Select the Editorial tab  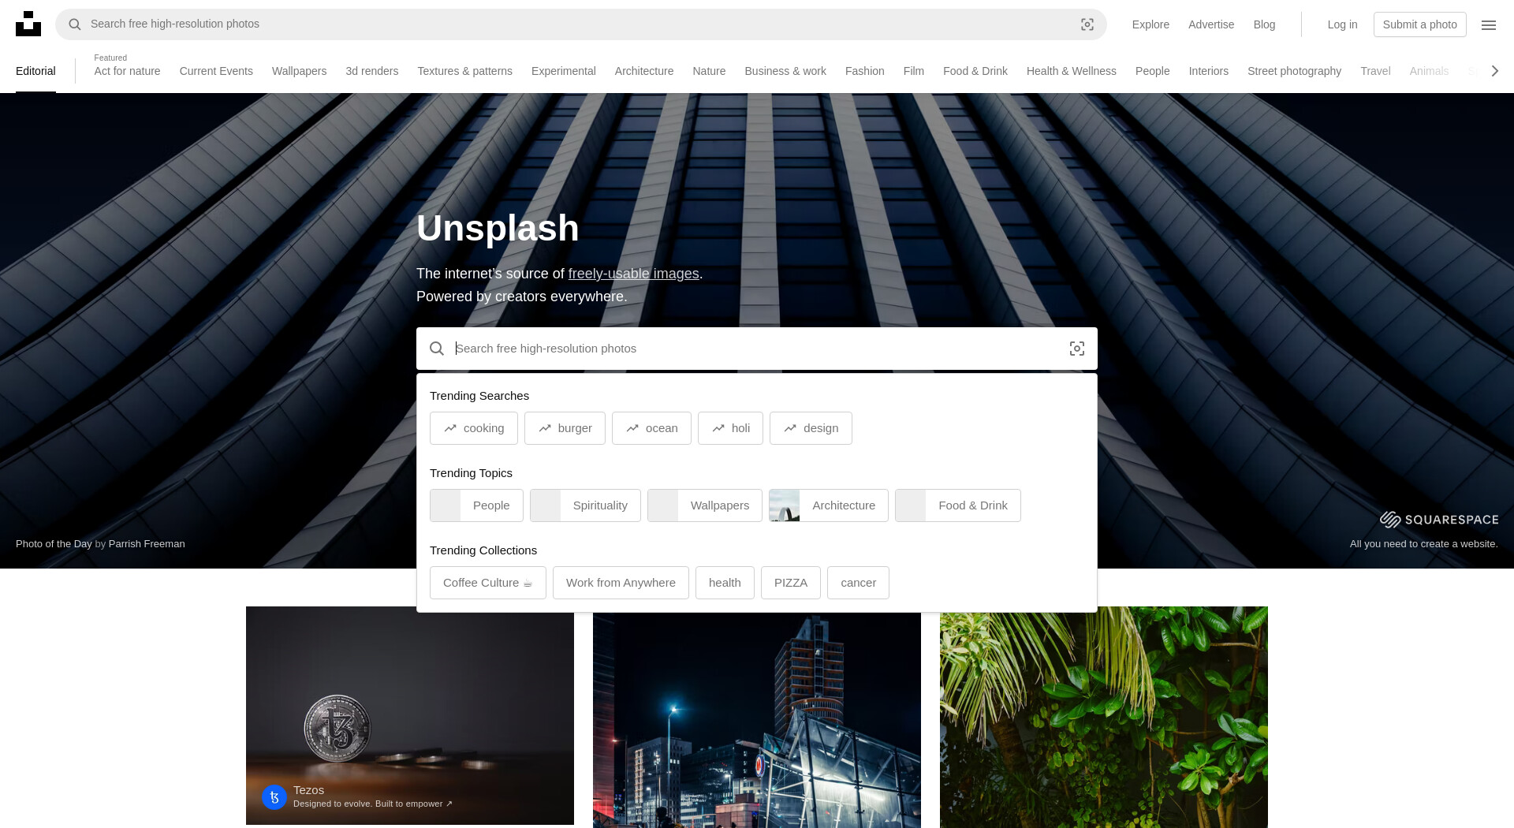(x=35, y=71)
